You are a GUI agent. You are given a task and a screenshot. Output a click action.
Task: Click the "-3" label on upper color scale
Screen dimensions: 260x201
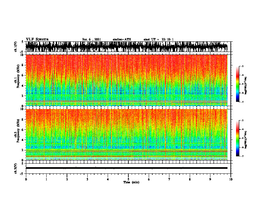tap(242, 66)
